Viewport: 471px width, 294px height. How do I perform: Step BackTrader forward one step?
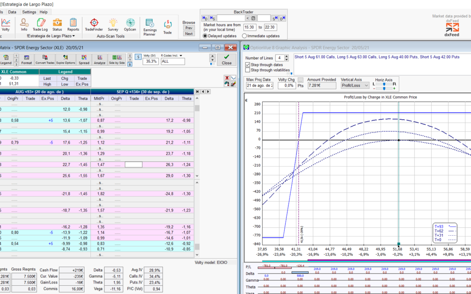tap(275, 18)
